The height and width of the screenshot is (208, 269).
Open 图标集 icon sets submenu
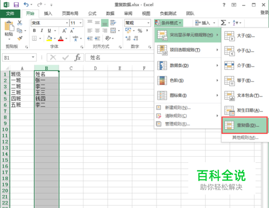188,95
